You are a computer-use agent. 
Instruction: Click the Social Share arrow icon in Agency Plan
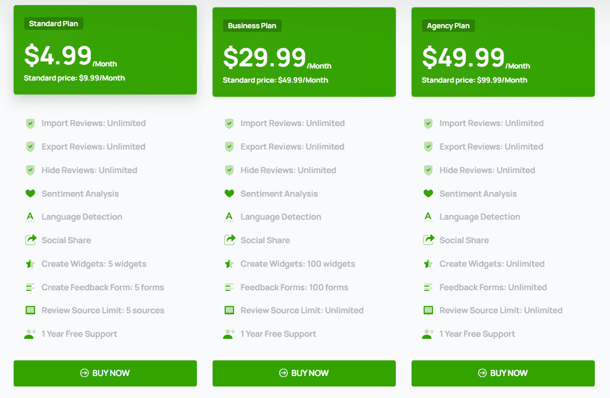point(428,240)
